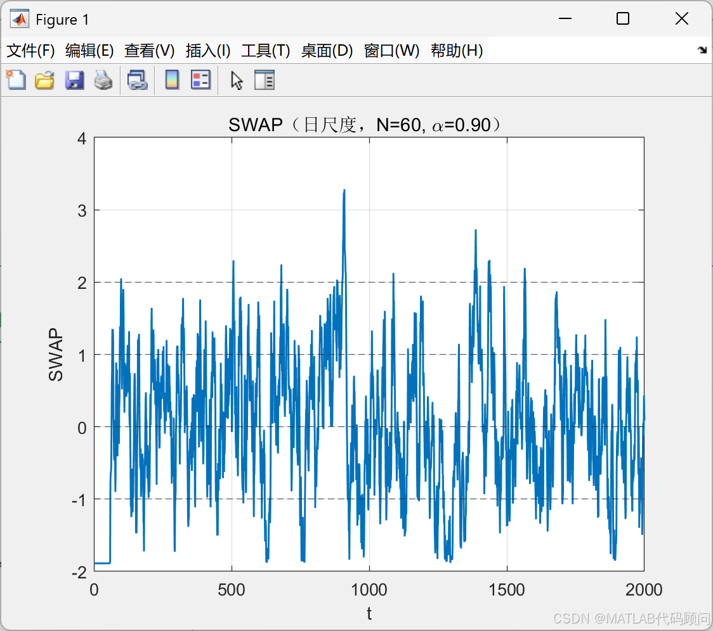Open the 桌面(D) menu
This screenshot has height=631, width=713.
(327, 51)
